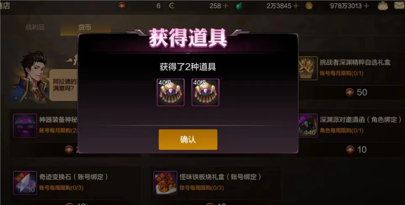Image resolution: width=405 pixels, height=205 pixels.
Task: Click the 确认 confirm button
Action: (x=188, y=139)
